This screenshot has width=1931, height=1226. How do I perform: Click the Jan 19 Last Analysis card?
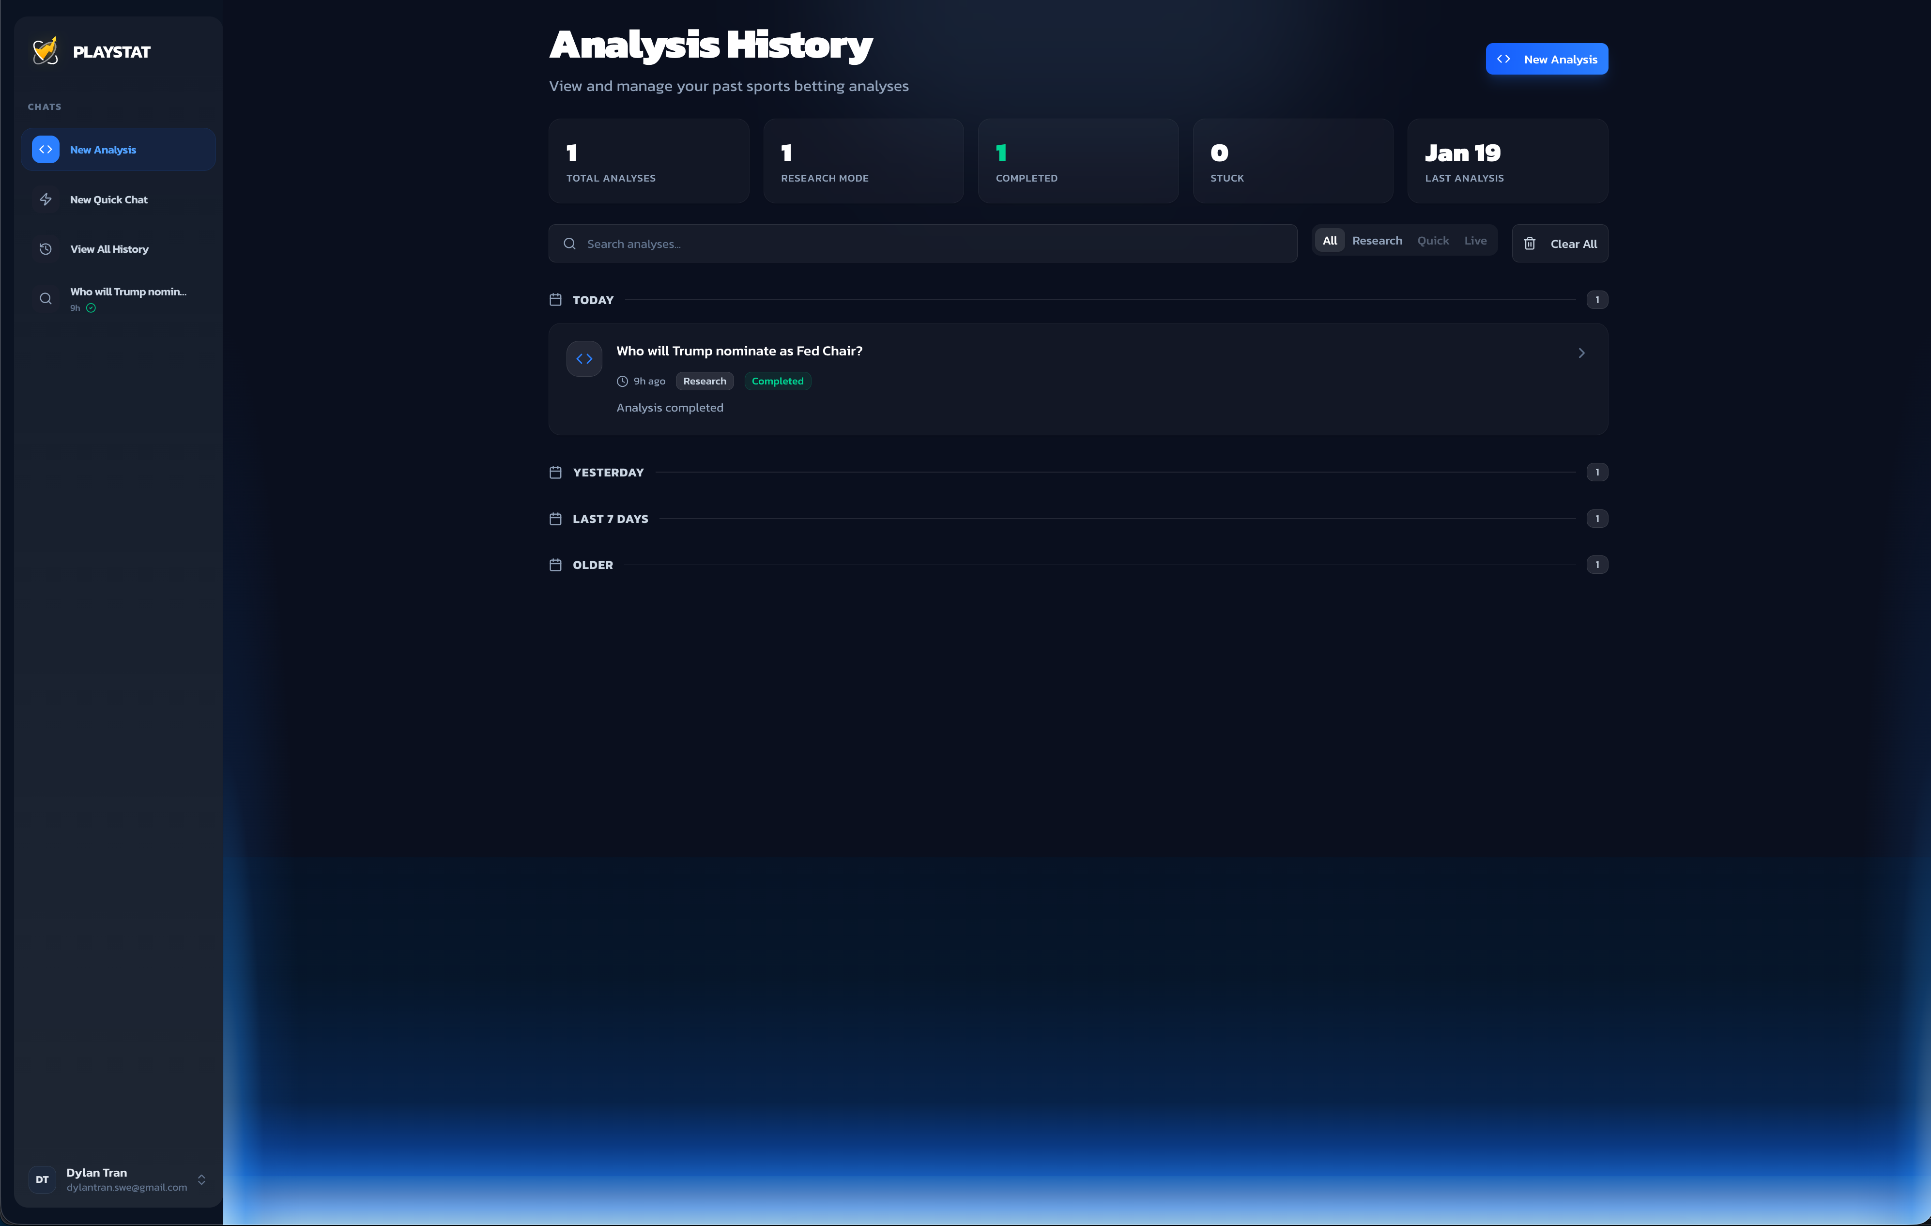(1507, 160)
